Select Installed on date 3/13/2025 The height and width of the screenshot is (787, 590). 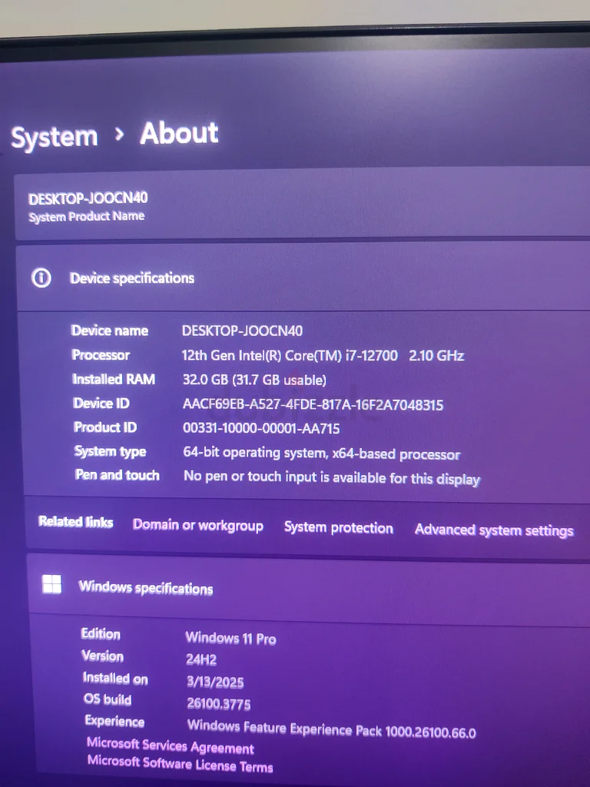tap(215, 682)
